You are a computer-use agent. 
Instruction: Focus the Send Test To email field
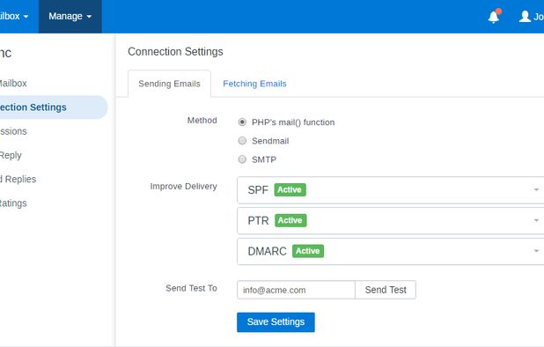point(296,290)
